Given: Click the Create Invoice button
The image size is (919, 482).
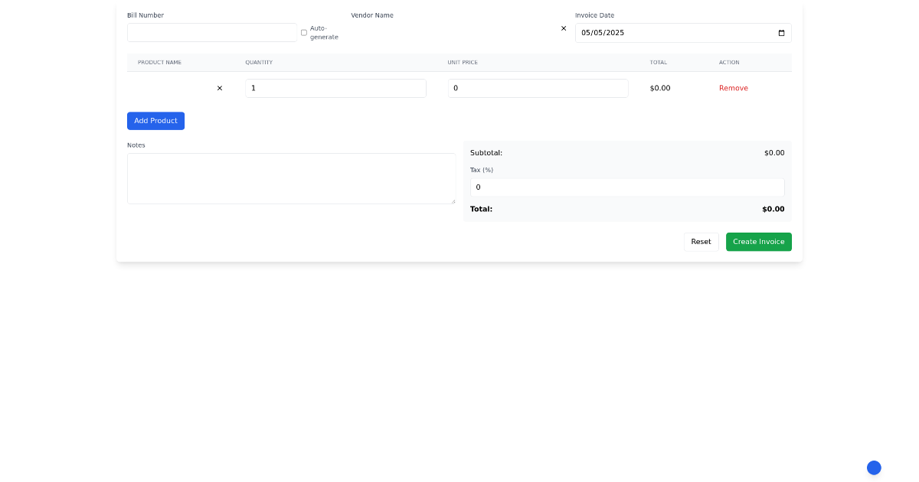Looking at the screenshot, I should [758, 241].
